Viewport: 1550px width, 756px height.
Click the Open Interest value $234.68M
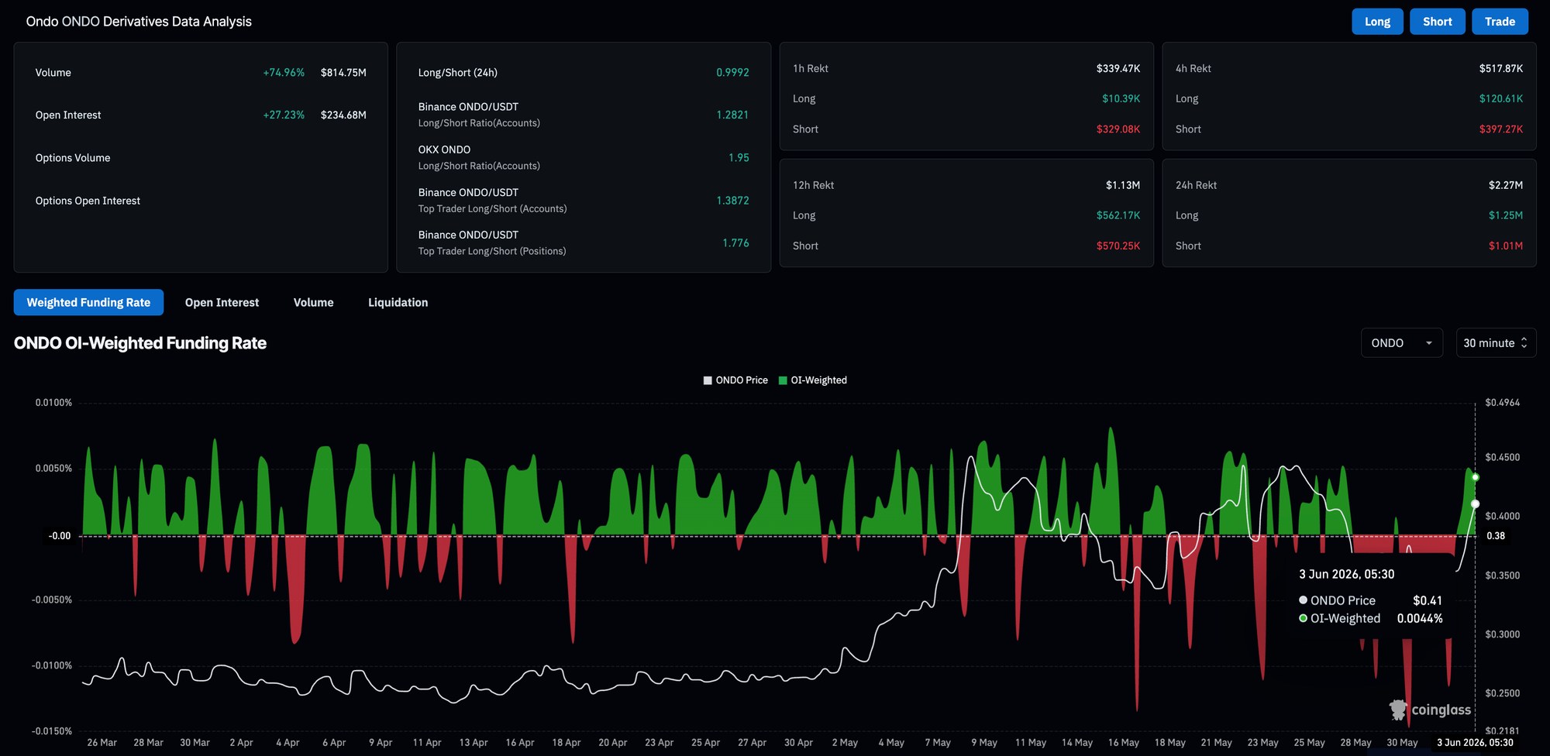click(343, 115)
